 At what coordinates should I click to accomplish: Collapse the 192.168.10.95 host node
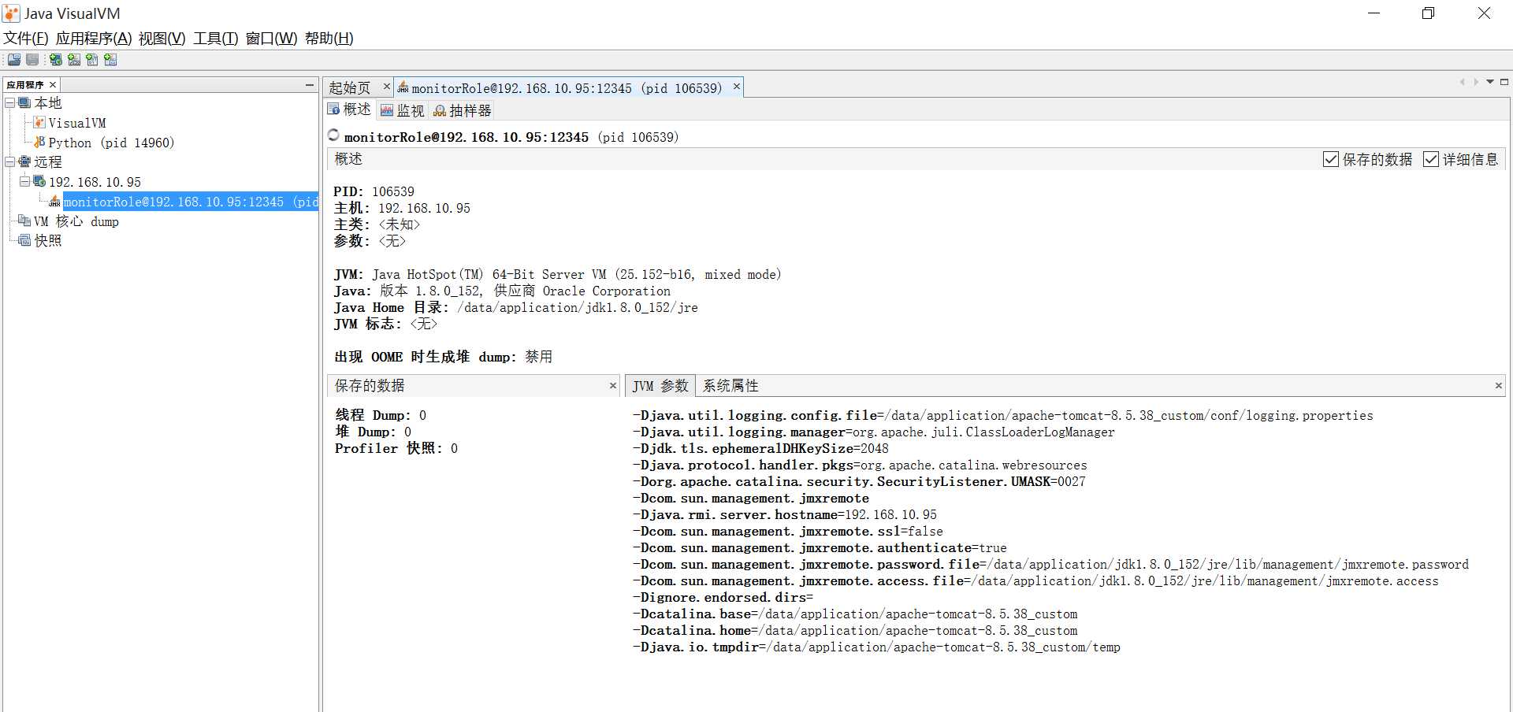pos(24,181)
